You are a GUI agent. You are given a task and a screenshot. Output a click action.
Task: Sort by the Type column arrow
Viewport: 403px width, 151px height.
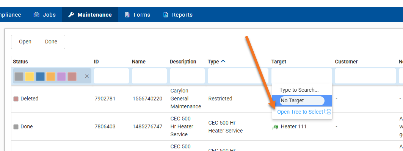[223, 62]
